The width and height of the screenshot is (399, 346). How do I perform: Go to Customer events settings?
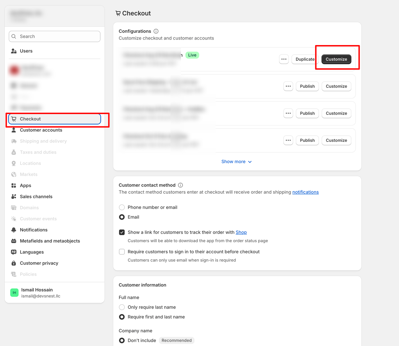54,219
